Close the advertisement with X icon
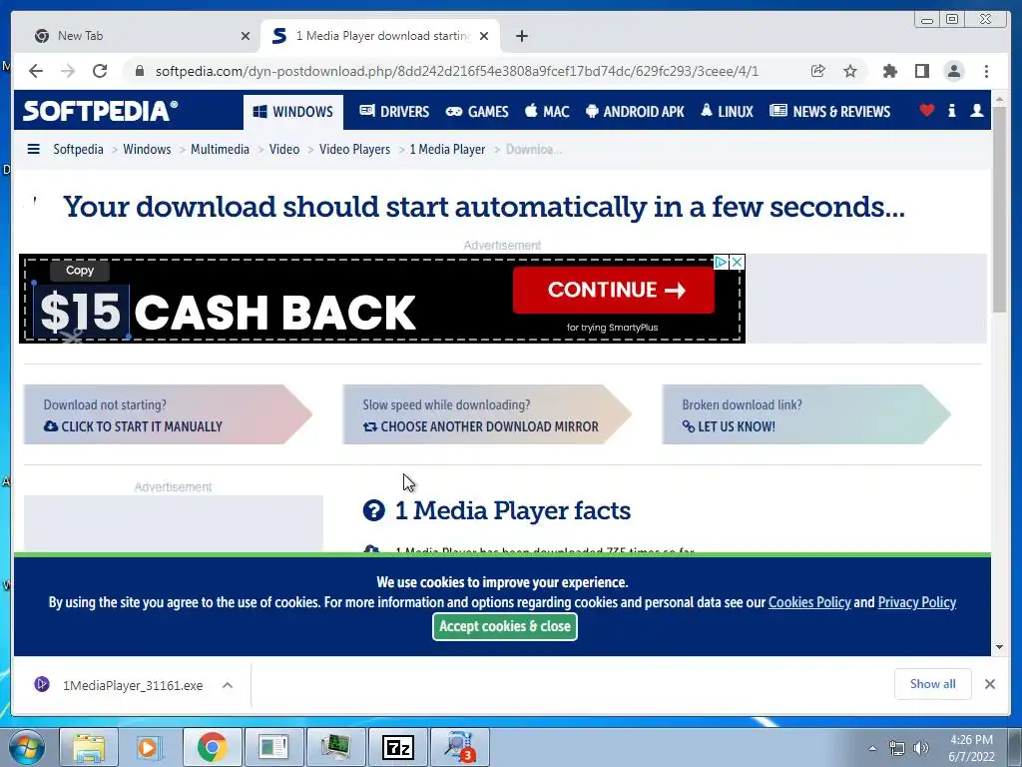Viewport: 1022px width, 767px height. [x=737, y=263]
